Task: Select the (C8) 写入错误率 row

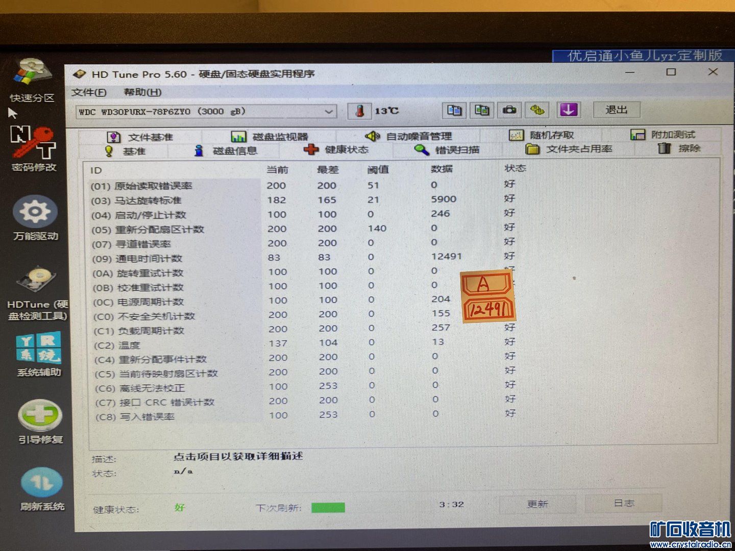Action: (x=306, y=415)
